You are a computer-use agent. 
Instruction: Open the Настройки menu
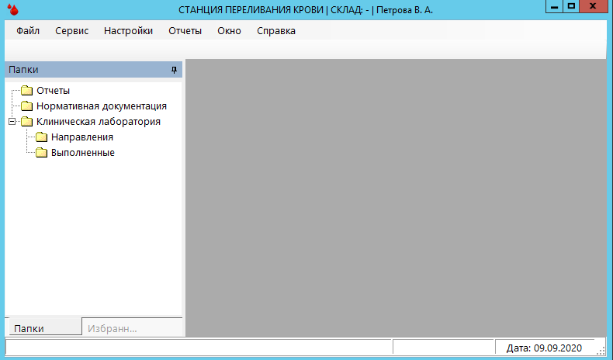(128, 31)
